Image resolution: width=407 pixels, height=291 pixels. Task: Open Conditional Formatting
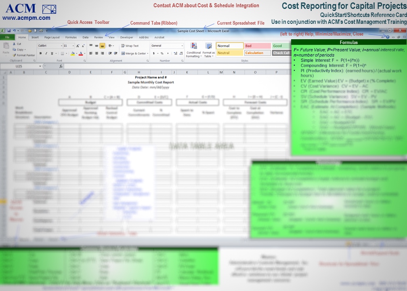[194, 50]
